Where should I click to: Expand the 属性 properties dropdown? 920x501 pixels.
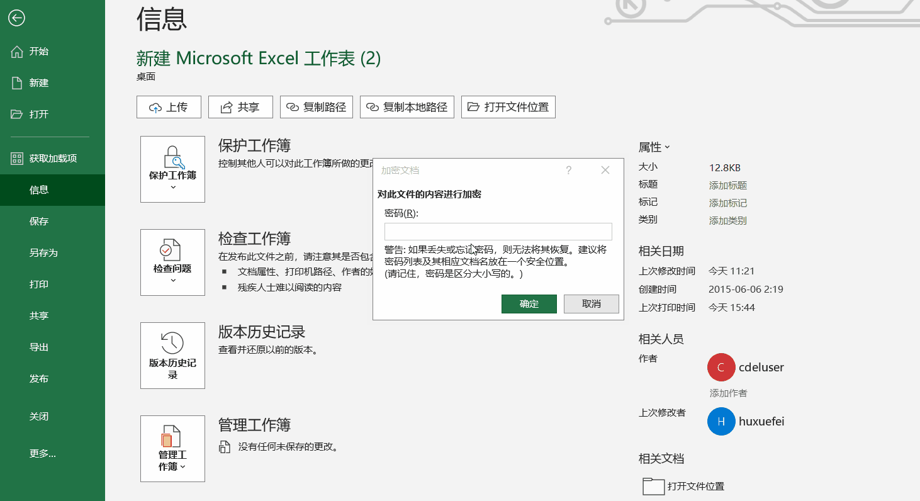tap(668, 147)
